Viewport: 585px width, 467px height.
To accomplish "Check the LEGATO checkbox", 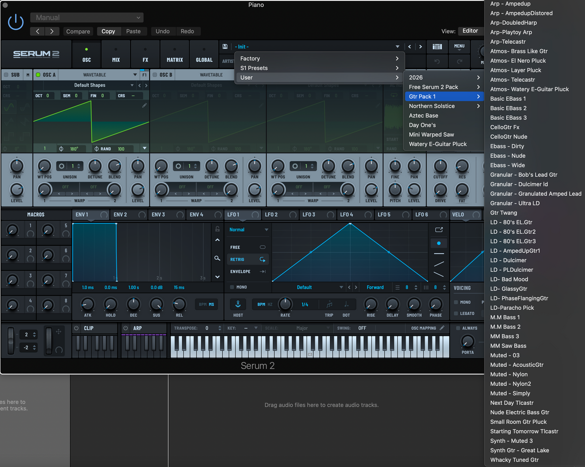I will click(x=456, y=314).
